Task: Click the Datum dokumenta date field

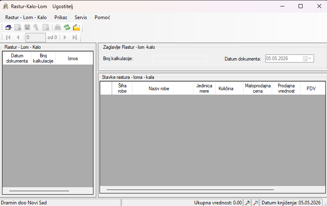Action: (x=289, y=59)
